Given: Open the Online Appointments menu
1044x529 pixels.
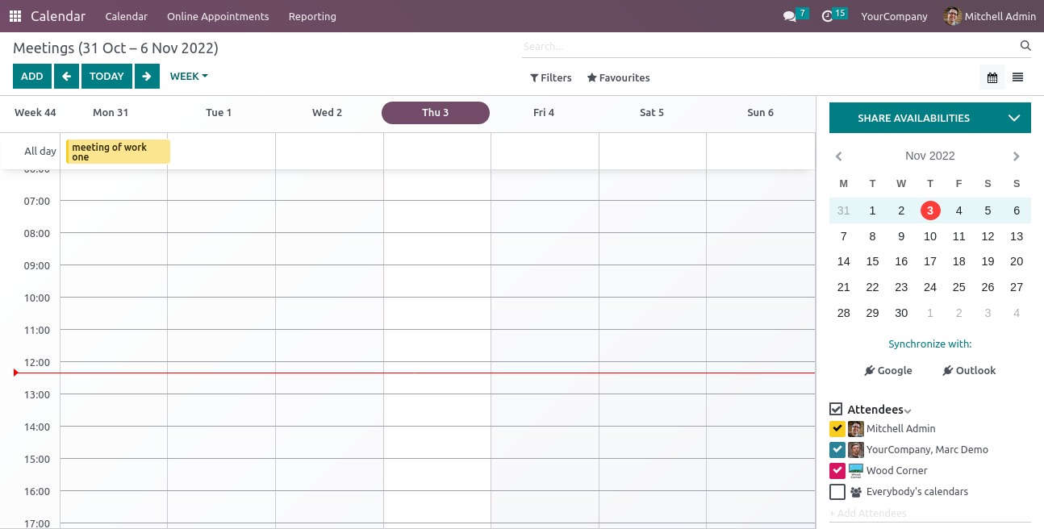Looking at the screenshot, I should pyautogui.click(x=218, y=16).
